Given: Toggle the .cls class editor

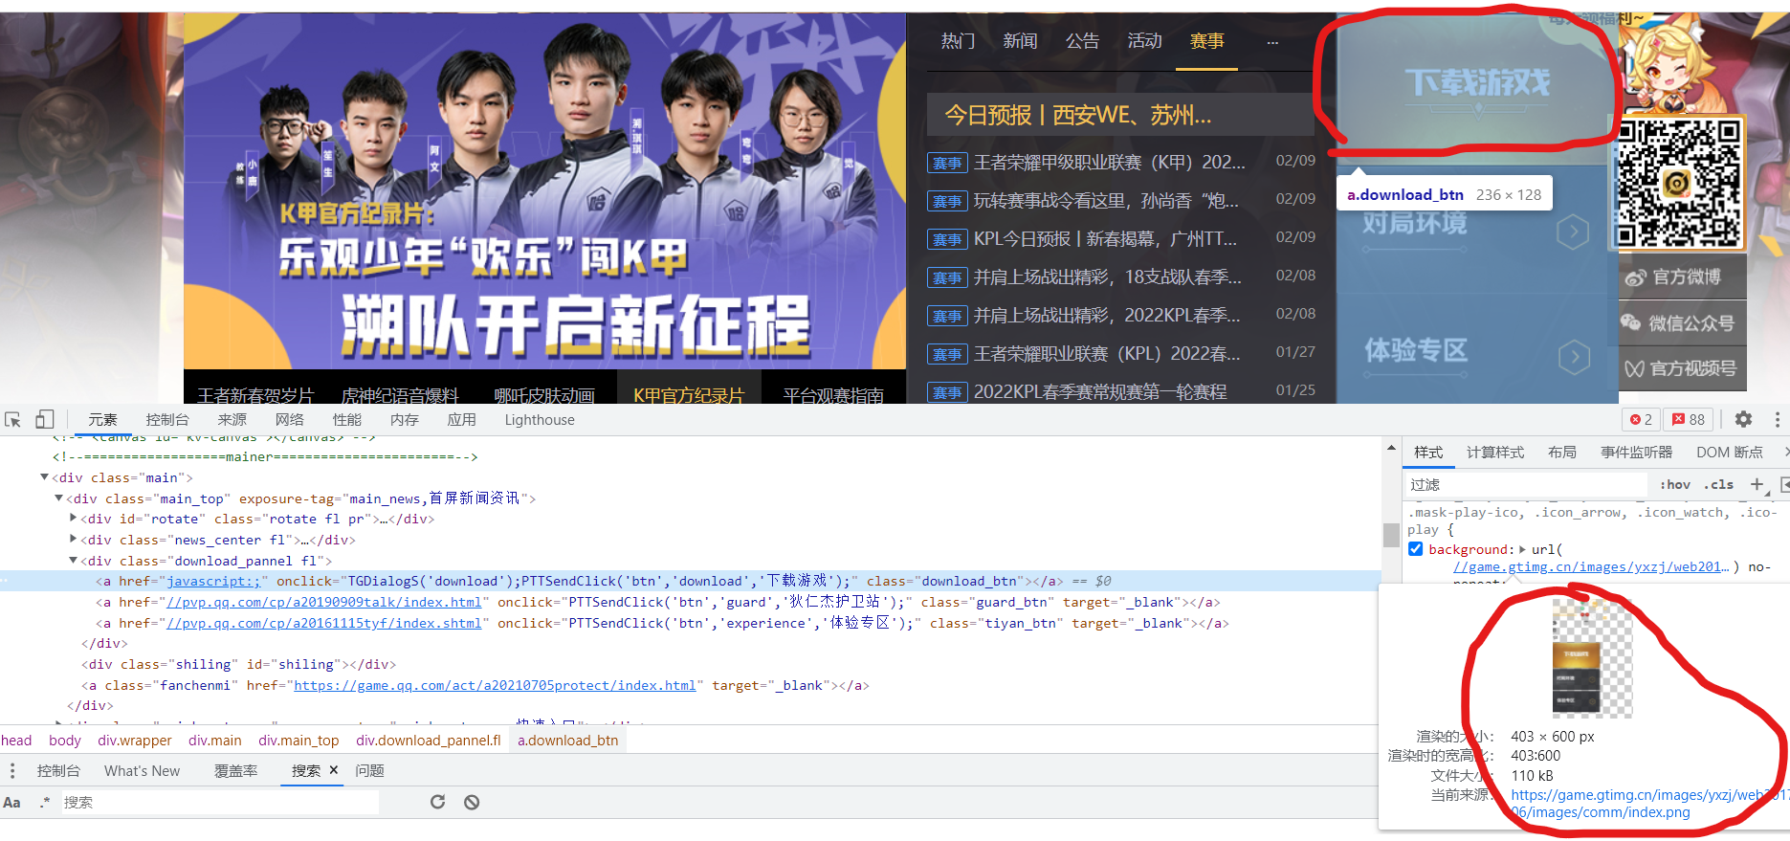Looking at the screenshot, I should (x=1719, y=484).
